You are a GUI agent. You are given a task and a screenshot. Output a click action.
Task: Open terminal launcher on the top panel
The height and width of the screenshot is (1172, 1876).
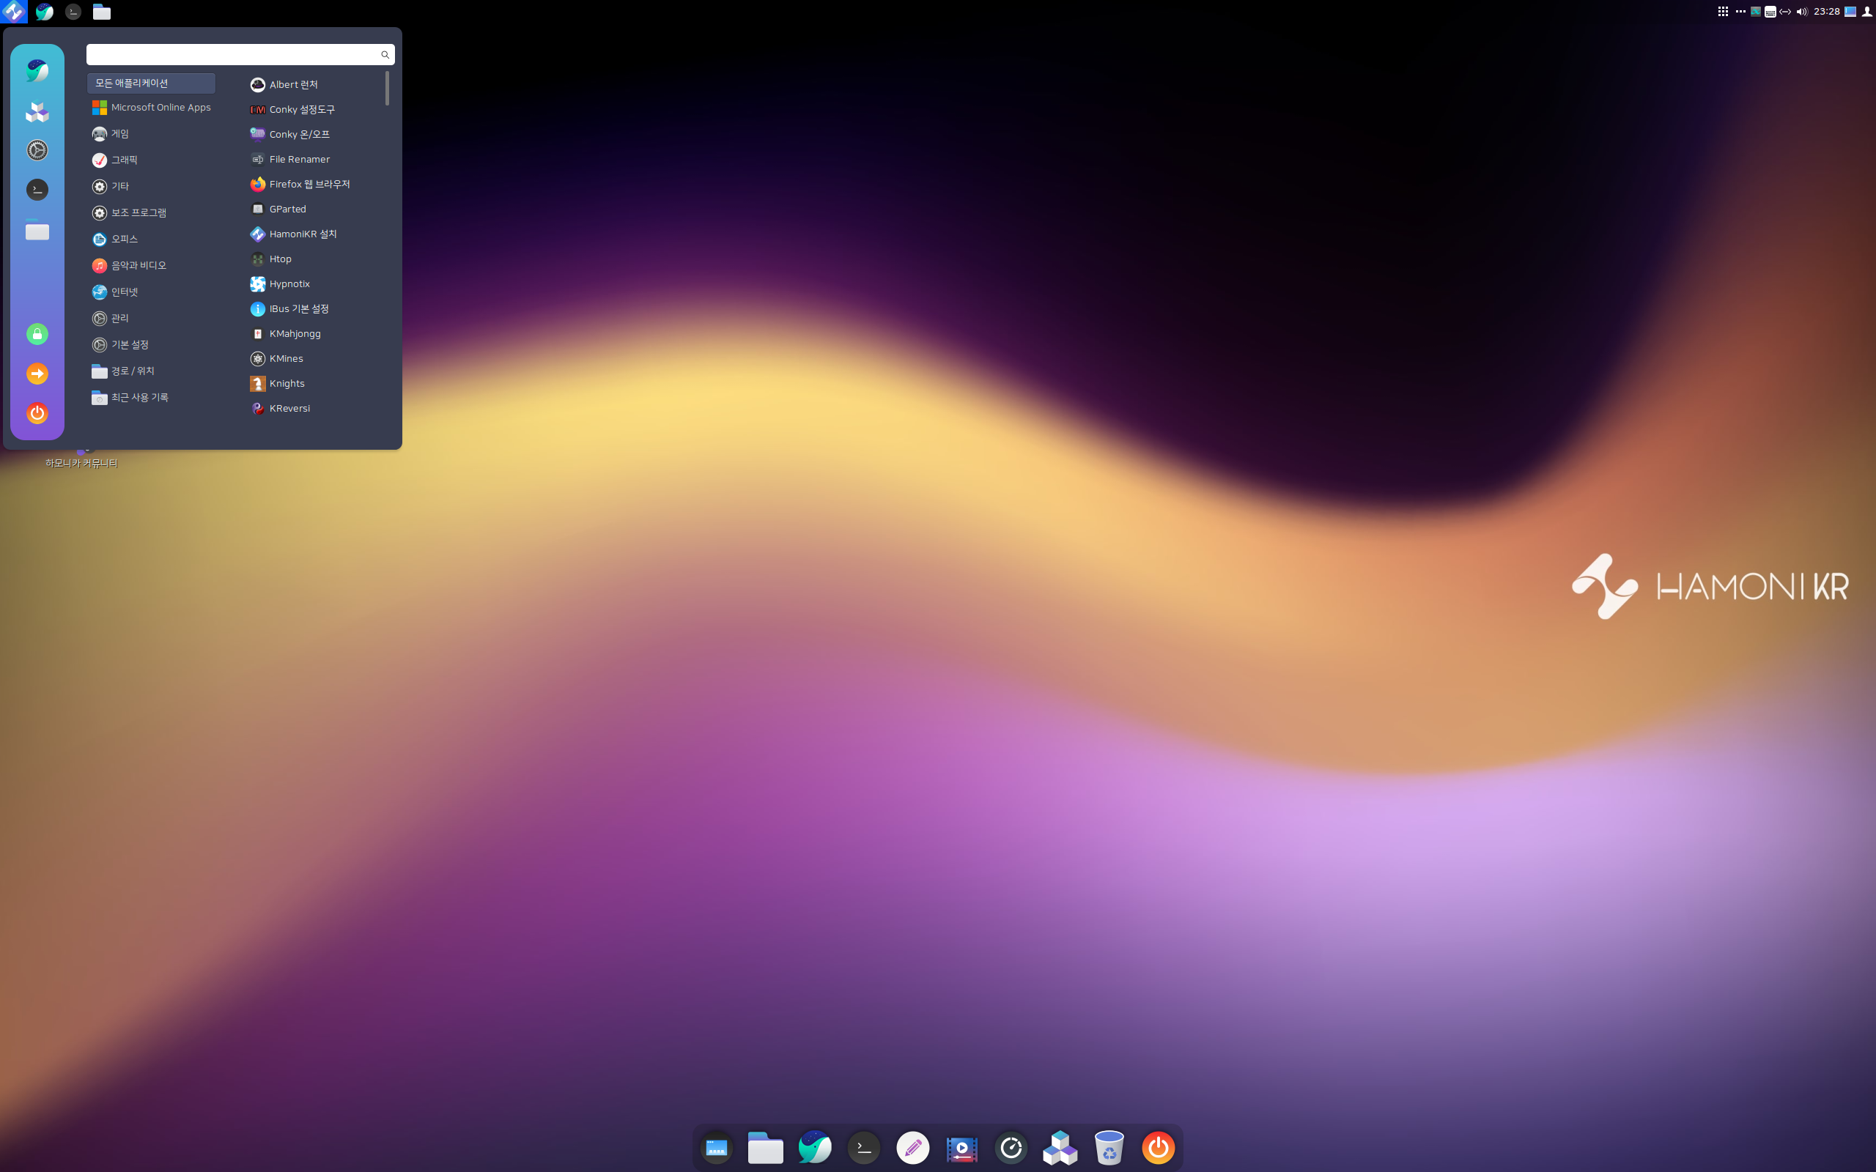73,12
